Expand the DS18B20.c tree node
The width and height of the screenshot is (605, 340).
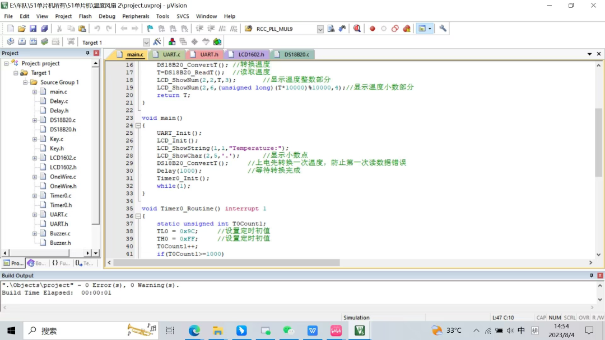[35, 120]
